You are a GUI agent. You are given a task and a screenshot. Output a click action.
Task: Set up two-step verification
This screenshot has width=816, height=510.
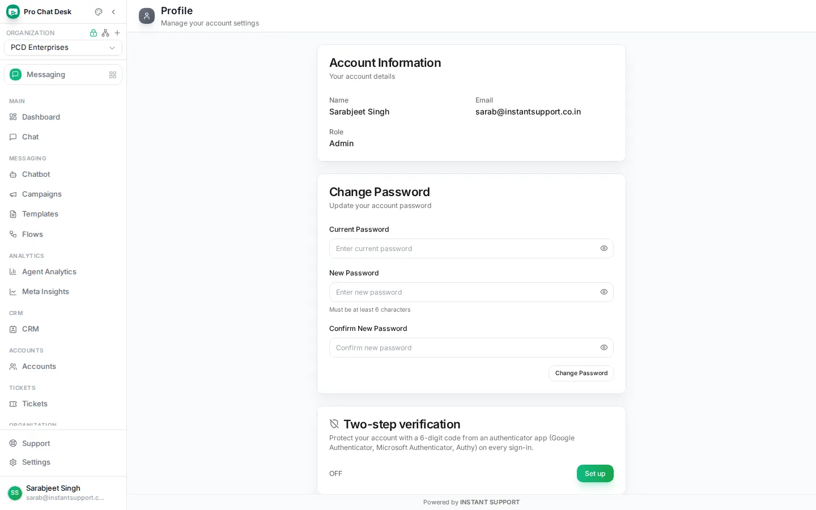coord(595,474)
